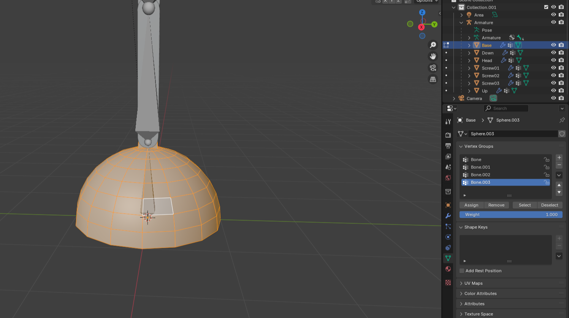
Task: Click the red X axis gizmo ball
Action: coord(421,27)
